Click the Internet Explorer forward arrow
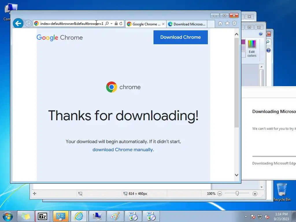Image resolution: width=296 pixels, height=222 pixels. tap(28, 23)
